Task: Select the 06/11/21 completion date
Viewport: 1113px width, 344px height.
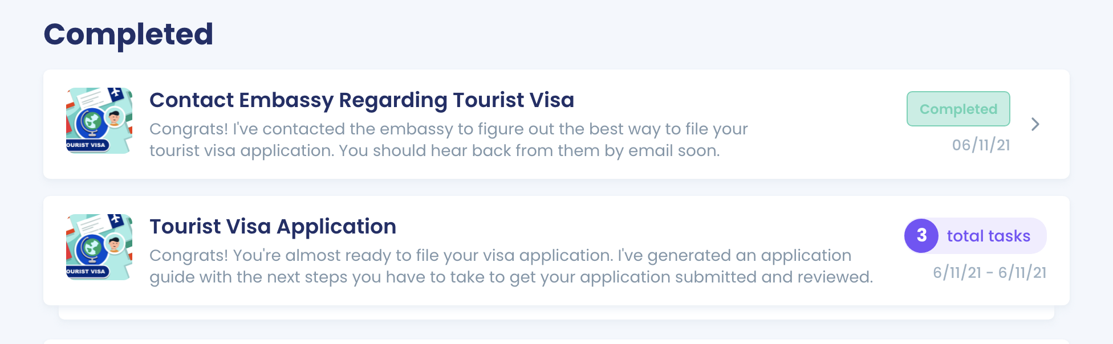Action: (981, 145)
